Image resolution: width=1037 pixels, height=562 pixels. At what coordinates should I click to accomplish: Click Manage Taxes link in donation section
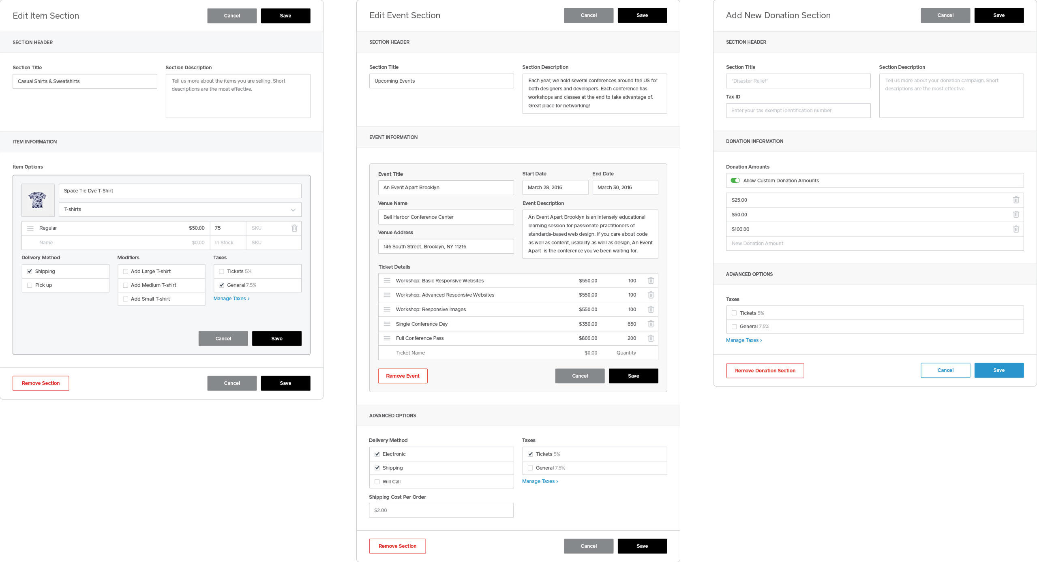[743, 340]
